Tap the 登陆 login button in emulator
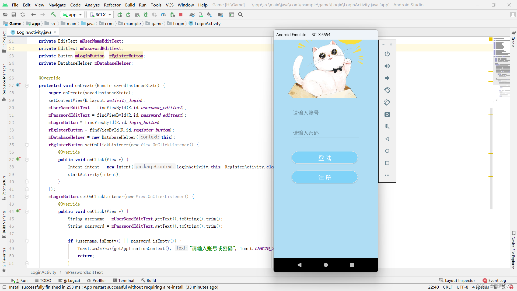This screenshot has height=291, width=517. pos(324,158)
